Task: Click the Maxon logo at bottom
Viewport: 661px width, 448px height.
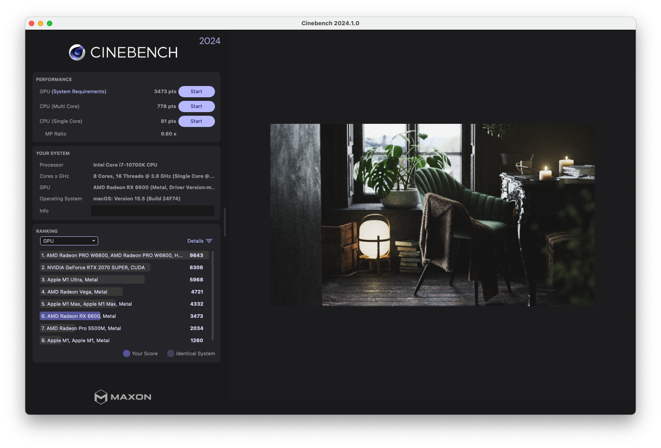Action: pyautogui.click(x=123, y=397)
